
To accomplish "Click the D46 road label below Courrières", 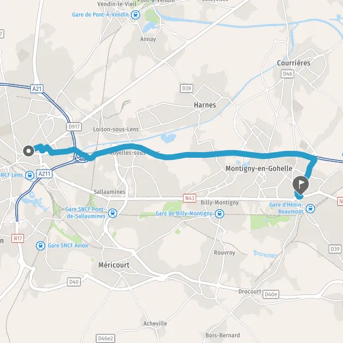I will point(288,74).
